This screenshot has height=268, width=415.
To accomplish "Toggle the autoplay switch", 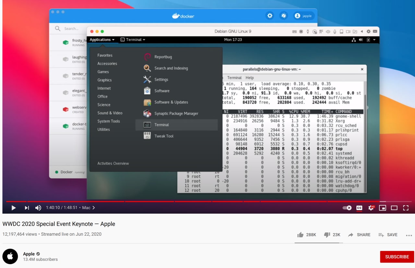I will 347,208.
